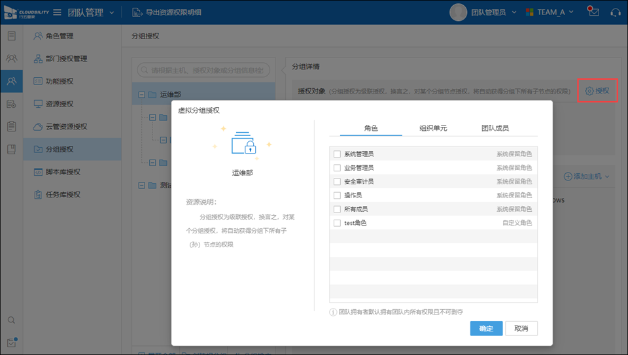
Task: Switch to the 团队成员 tab
Action: [x=495, y=128]
